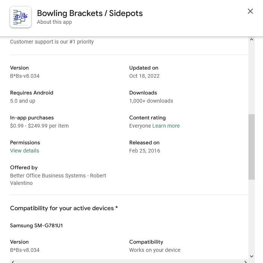Screen dimensions: 263x263
Task: Click the 5.0 and up Android requirement
Action: 23,101
